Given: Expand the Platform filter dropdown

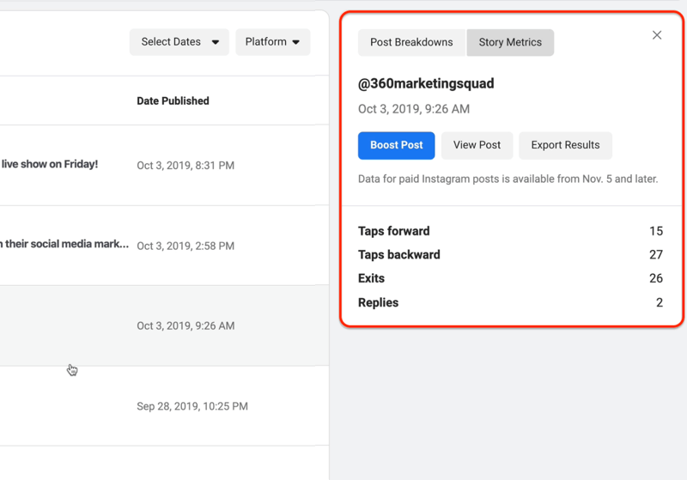Looking at the screenshot, I should pyautogui.click(x=272, y=42).
